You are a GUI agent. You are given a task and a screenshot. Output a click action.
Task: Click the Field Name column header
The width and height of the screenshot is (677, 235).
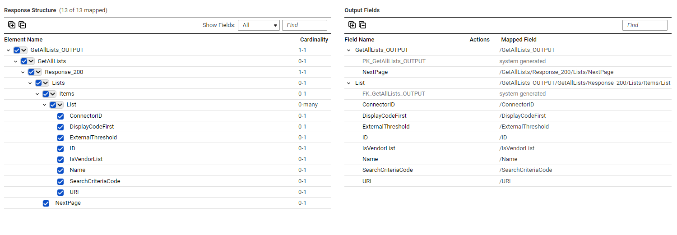[359, 40]
